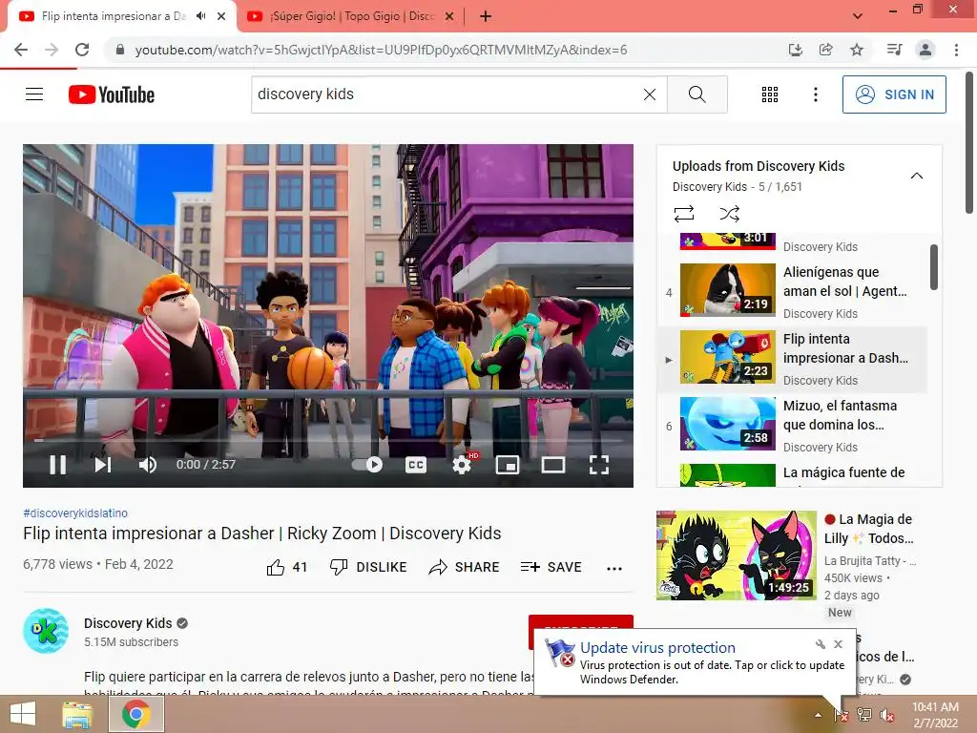Pause the video with the player's pause button

(x=58, y=465)
